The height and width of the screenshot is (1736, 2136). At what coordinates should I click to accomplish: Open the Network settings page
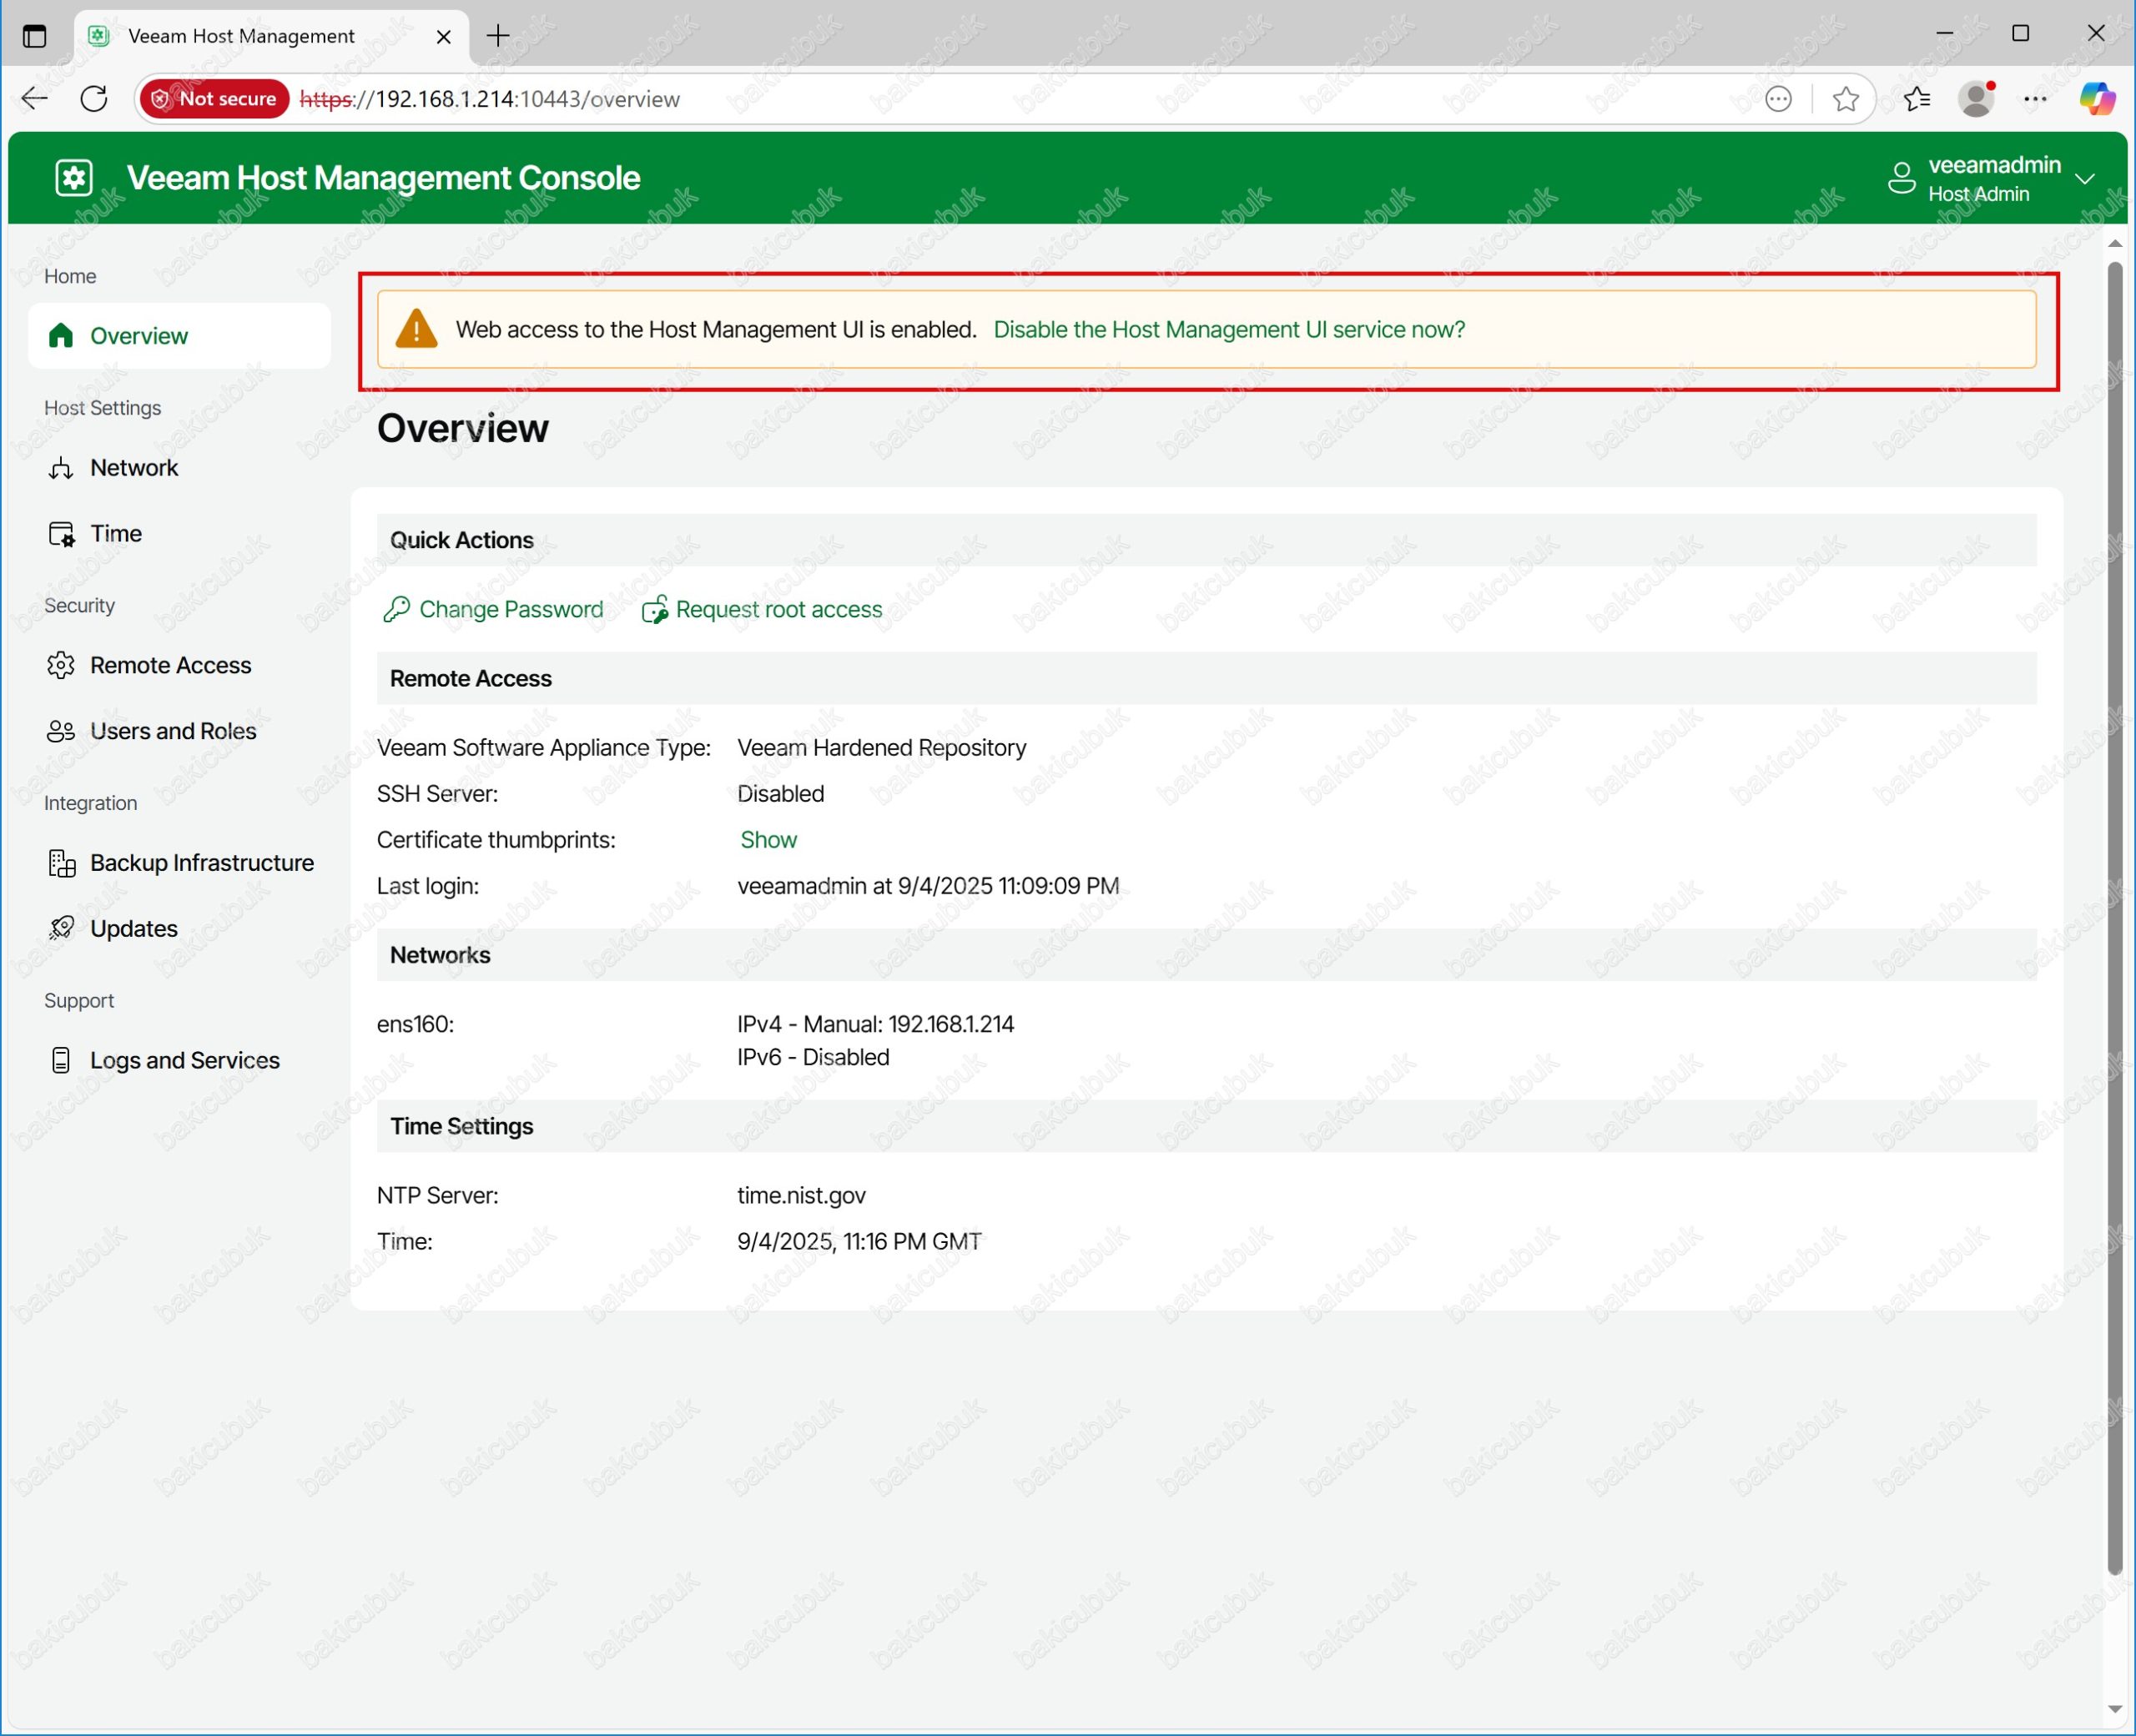(x=179, y=468)
